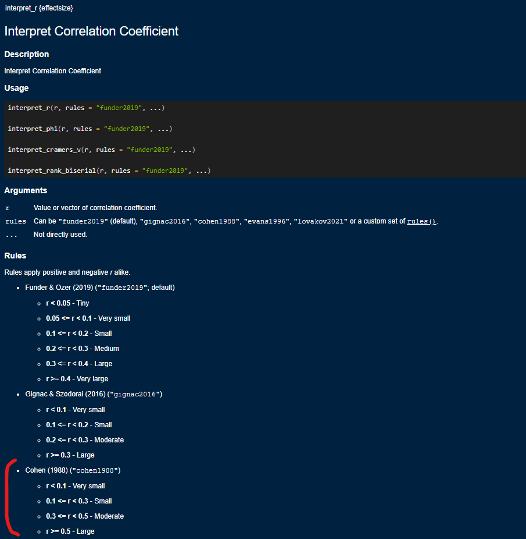
Task: Click the Rules section heading
Action: pos(15,256)
